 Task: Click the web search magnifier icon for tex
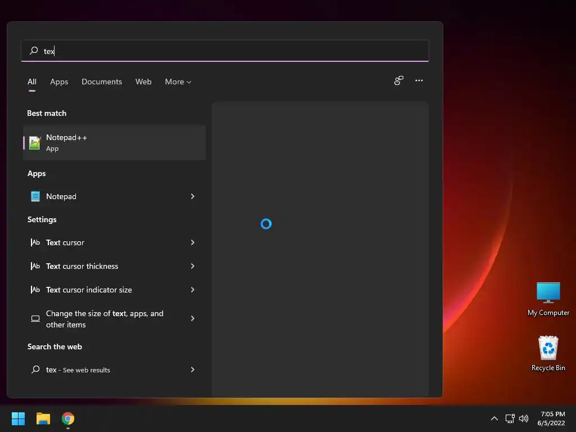[35, 370]
